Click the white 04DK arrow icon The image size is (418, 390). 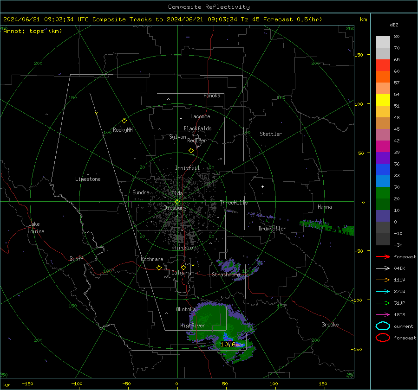point(383,269)
